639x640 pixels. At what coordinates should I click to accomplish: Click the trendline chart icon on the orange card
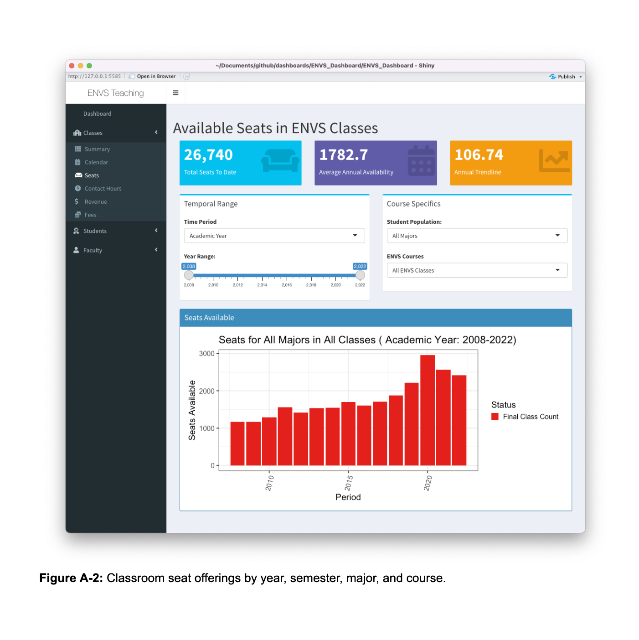click(554, 160)
